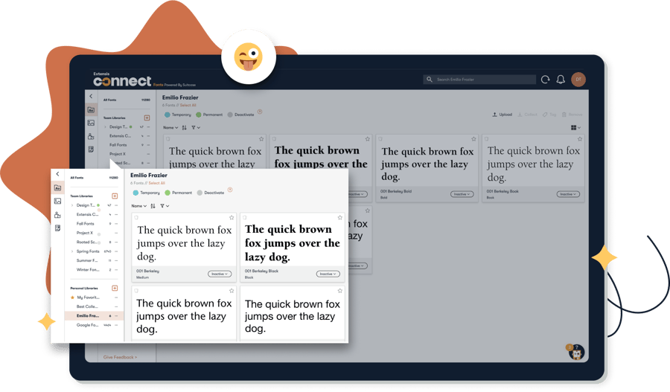The height and width of the screenshot is (392, 670).
Task: Click the magnifier icon in the search bar
Action: coord(430,80)
